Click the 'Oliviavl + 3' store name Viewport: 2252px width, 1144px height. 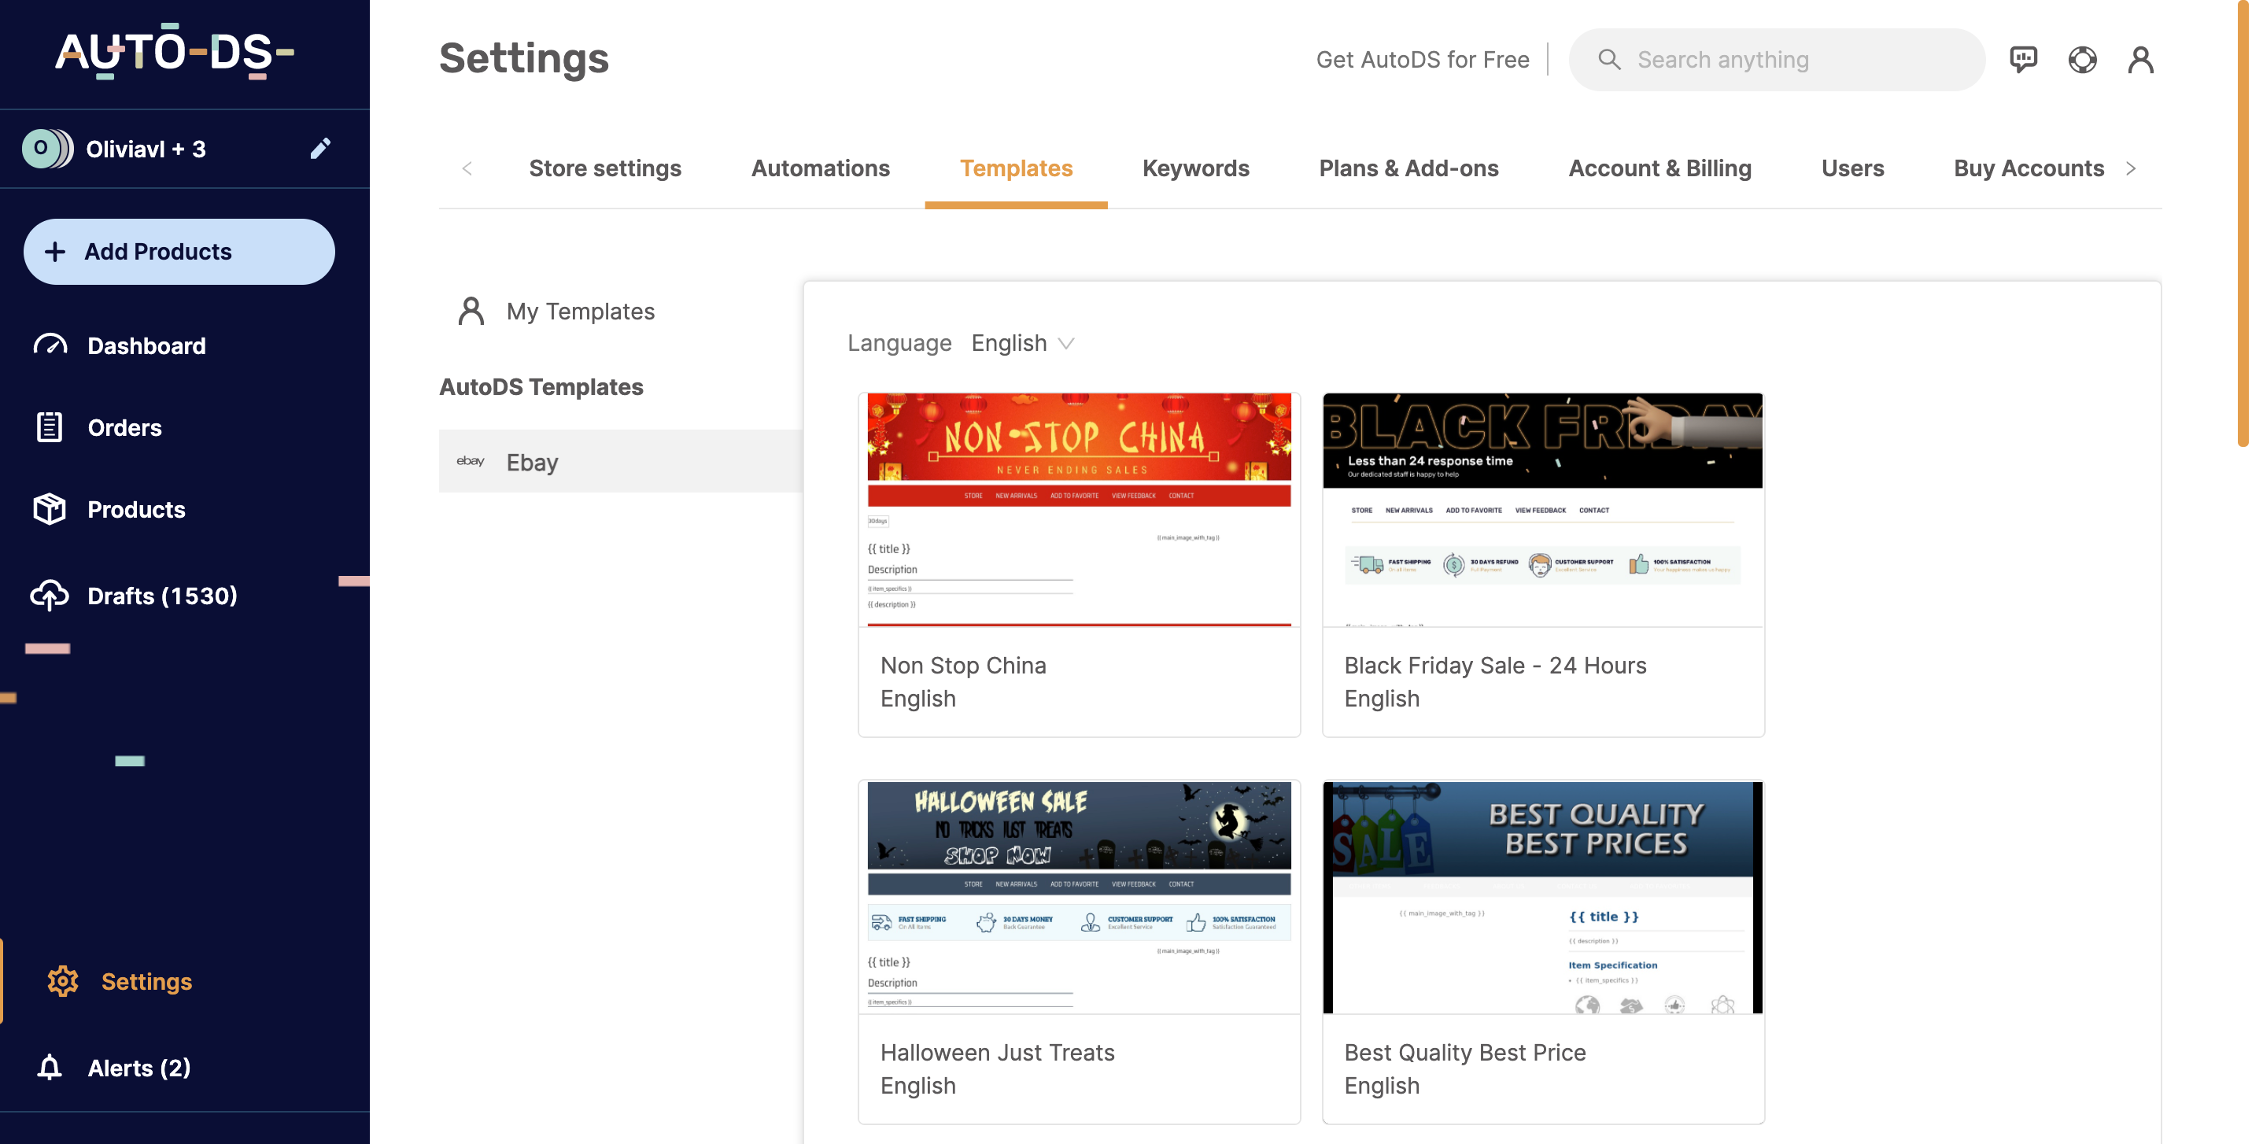[x=146, y=149]
